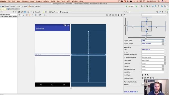Click the vertical bias slider handle

coord(125,26)
